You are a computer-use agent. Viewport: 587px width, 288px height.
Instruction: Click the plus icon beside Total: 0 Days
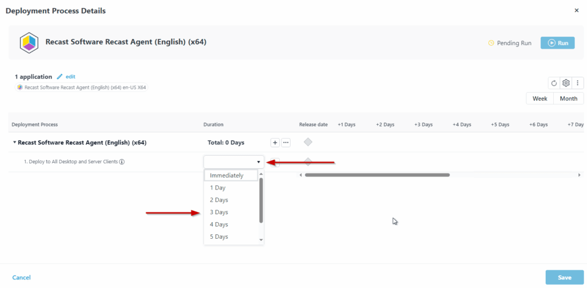point(275,143)
